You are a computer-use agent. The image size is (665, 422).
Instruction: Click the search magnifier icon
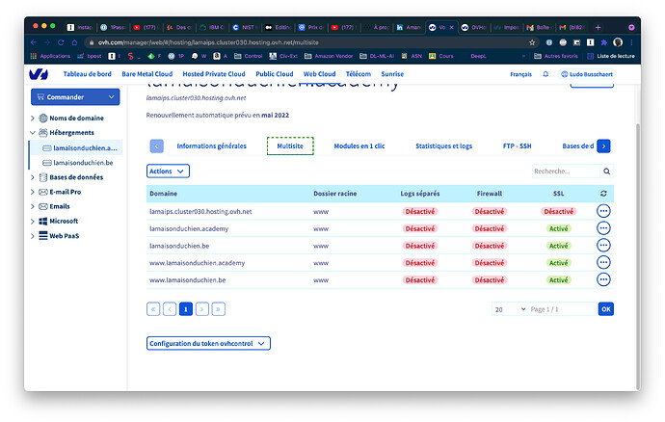(606, 171)
